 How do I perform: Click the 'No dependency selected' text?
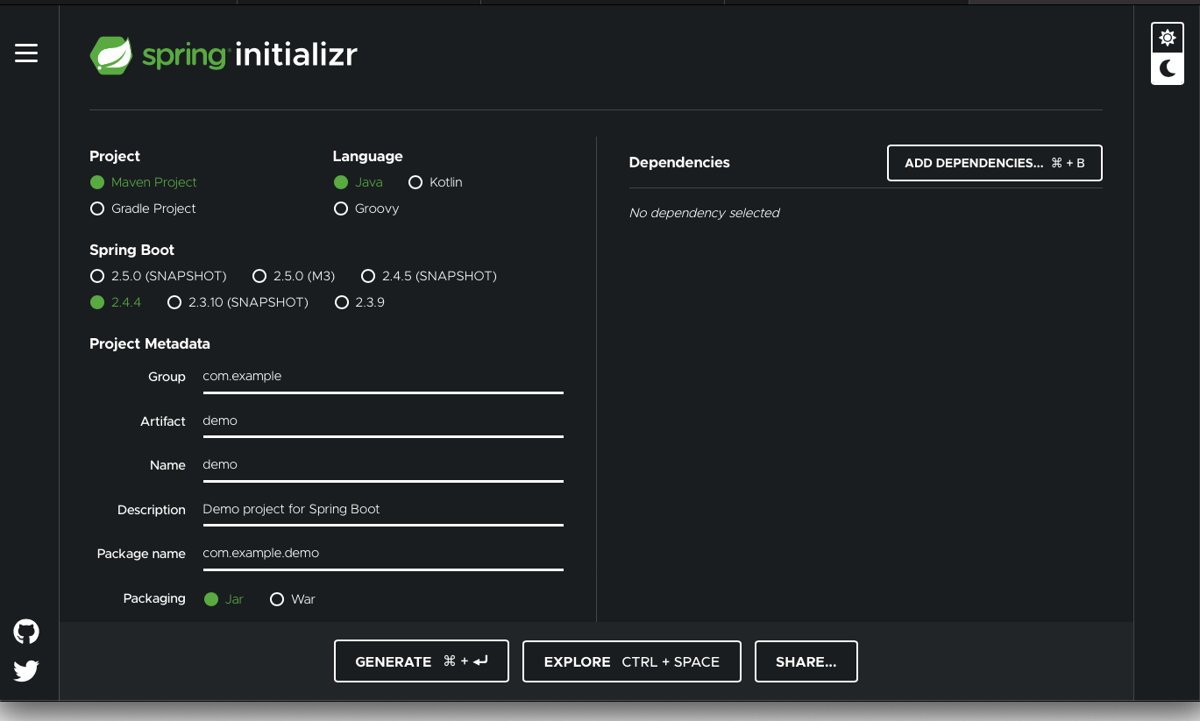point(704,213)
